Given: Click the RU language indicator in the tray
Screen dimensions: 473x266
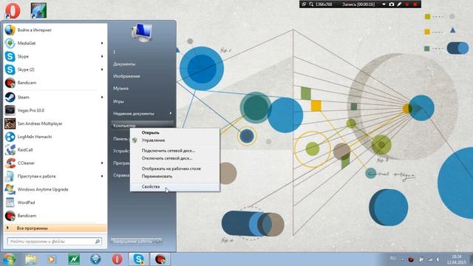Looking at the screenshot, I should (x=392, y=259).
